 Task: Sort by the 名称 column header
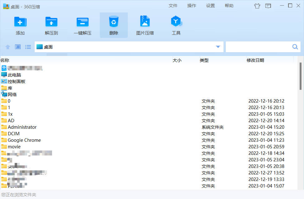[x=5, y=60]
